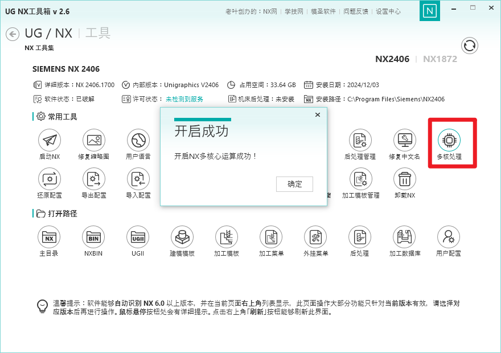This screenshot has width=501, height=353.
Task: Open the UGII folder path
Action: [x=138, y=237]
